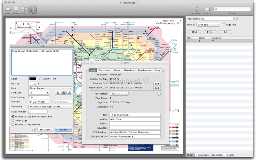Choose the Select tool in toolbar
This screenshot has height=160, width=256.
coord(24,11)
